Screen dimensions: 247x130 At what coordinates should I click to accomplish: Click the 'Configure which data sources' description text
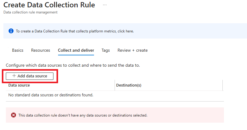point(73,65)
